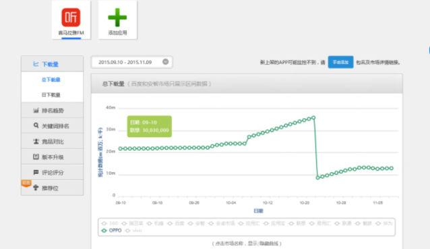Click the bar chart icon beside 排名趋势
Screen dimensions: 430x249
click(x=36, y=110)
